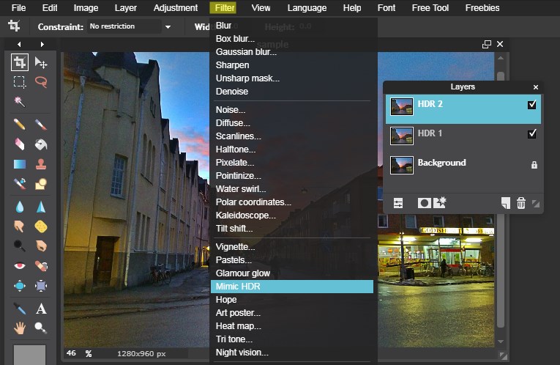Image resolution: width=560 pixels, height=365 pixels.
Task: Select the Paint Bucket tool
Action: point(41,144)
